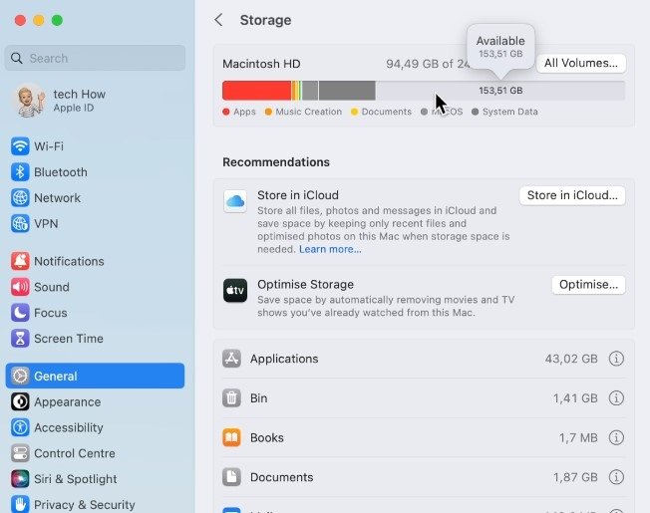Click the General gear icon

(x=20, y=376)
